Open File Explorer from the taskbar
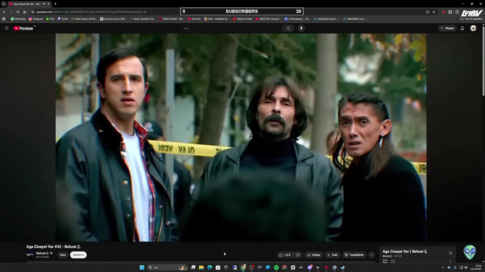Image resolution: width=485 pixels, height=272 pixels. [201, 267]
